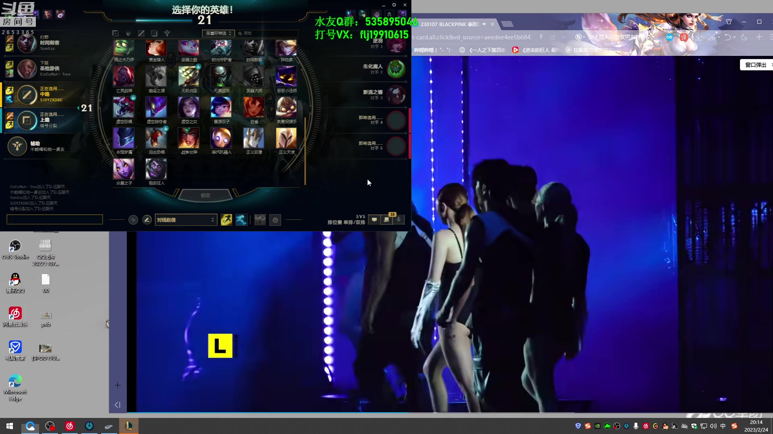
Task: Select the 邪恶小法师 champion portrait
Action: pyautogui.click(x=286, y=76)
